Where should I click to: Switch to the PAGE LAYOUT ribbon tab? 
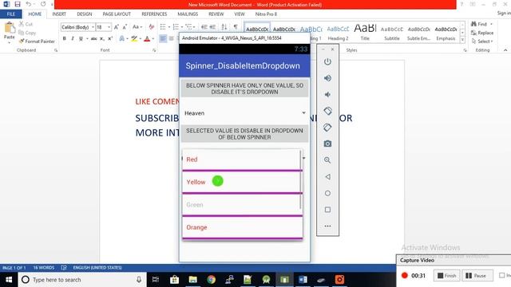point(117,14)
